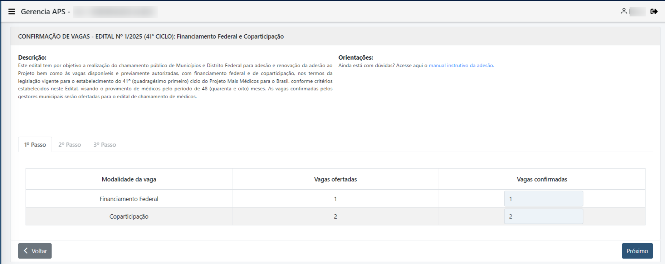
Task: Select the Coparticipação modality cell
Action: point(129,216)
